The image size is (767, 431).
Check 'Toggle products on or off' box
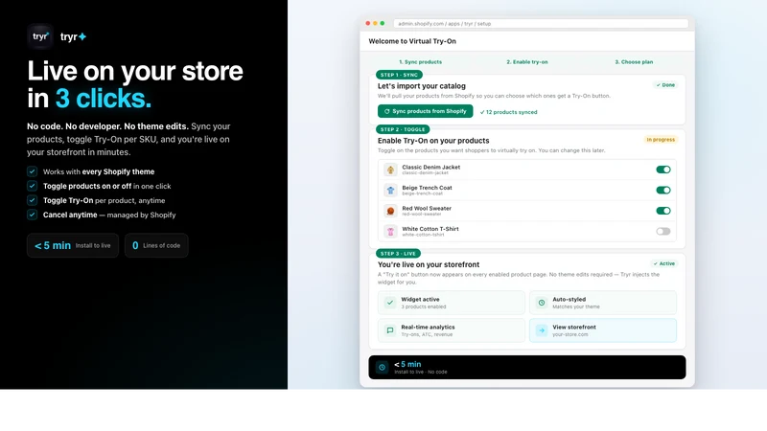click(x=32, y=186)
